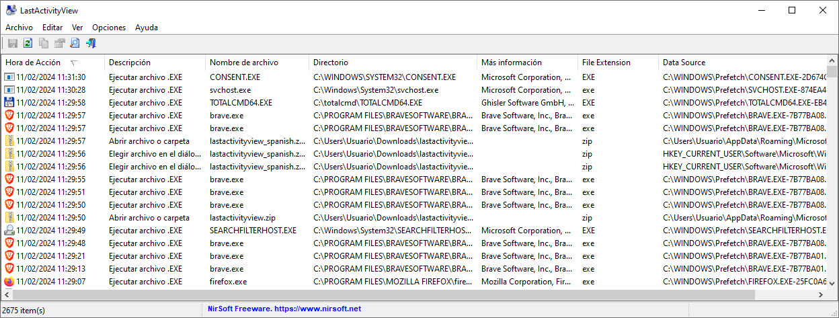Select the lastactivityview.zip row

tap(413, 218)
